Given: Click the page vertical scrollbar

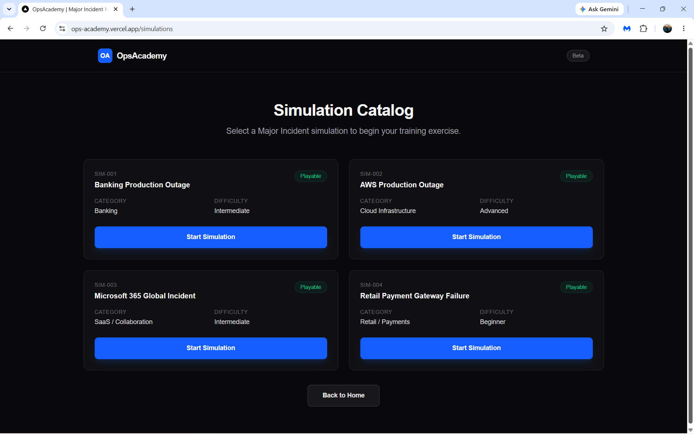Looking at the screenshot, I should 690,235.
